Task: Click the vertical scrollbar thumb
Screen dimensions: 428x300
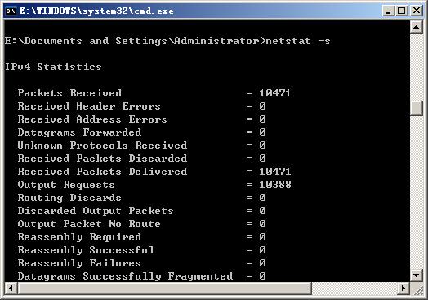Action: point(417,109)
